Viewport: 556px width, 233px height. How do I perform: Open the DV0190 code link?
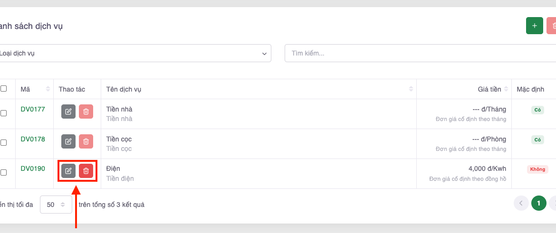coord(33,168)
